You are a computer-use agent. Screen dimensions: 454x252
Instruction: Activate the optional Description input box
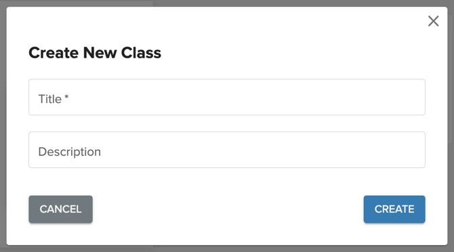[x=227, y=150]
